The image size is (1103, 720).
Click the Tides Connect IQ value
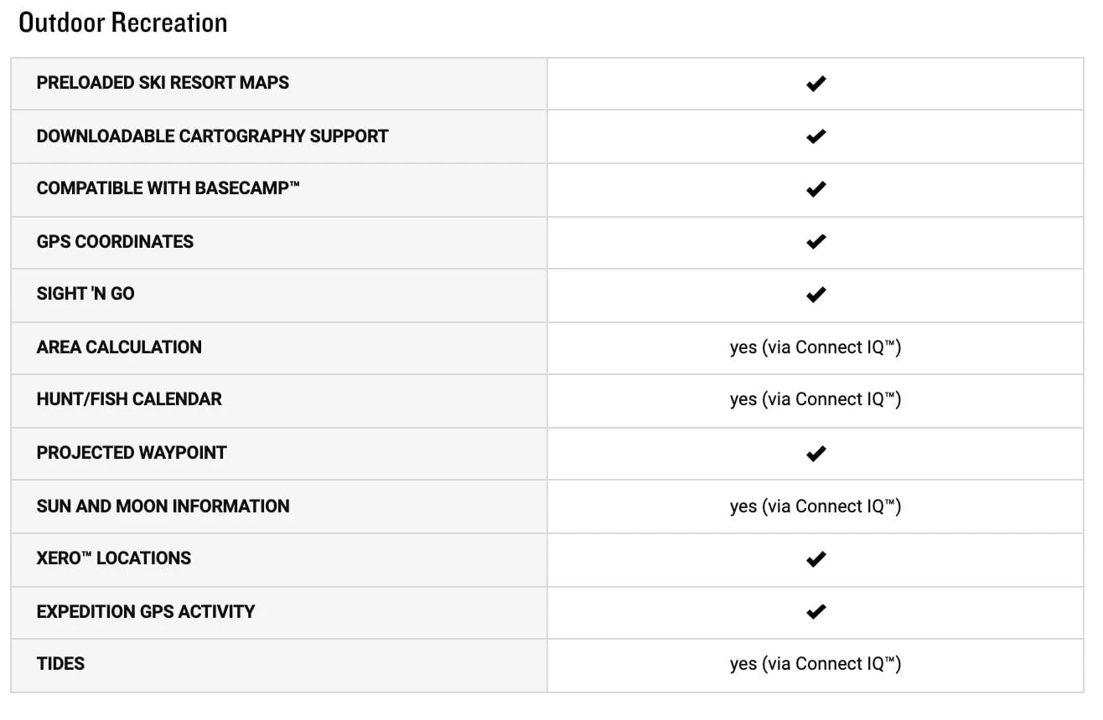(x=816, y=664)
